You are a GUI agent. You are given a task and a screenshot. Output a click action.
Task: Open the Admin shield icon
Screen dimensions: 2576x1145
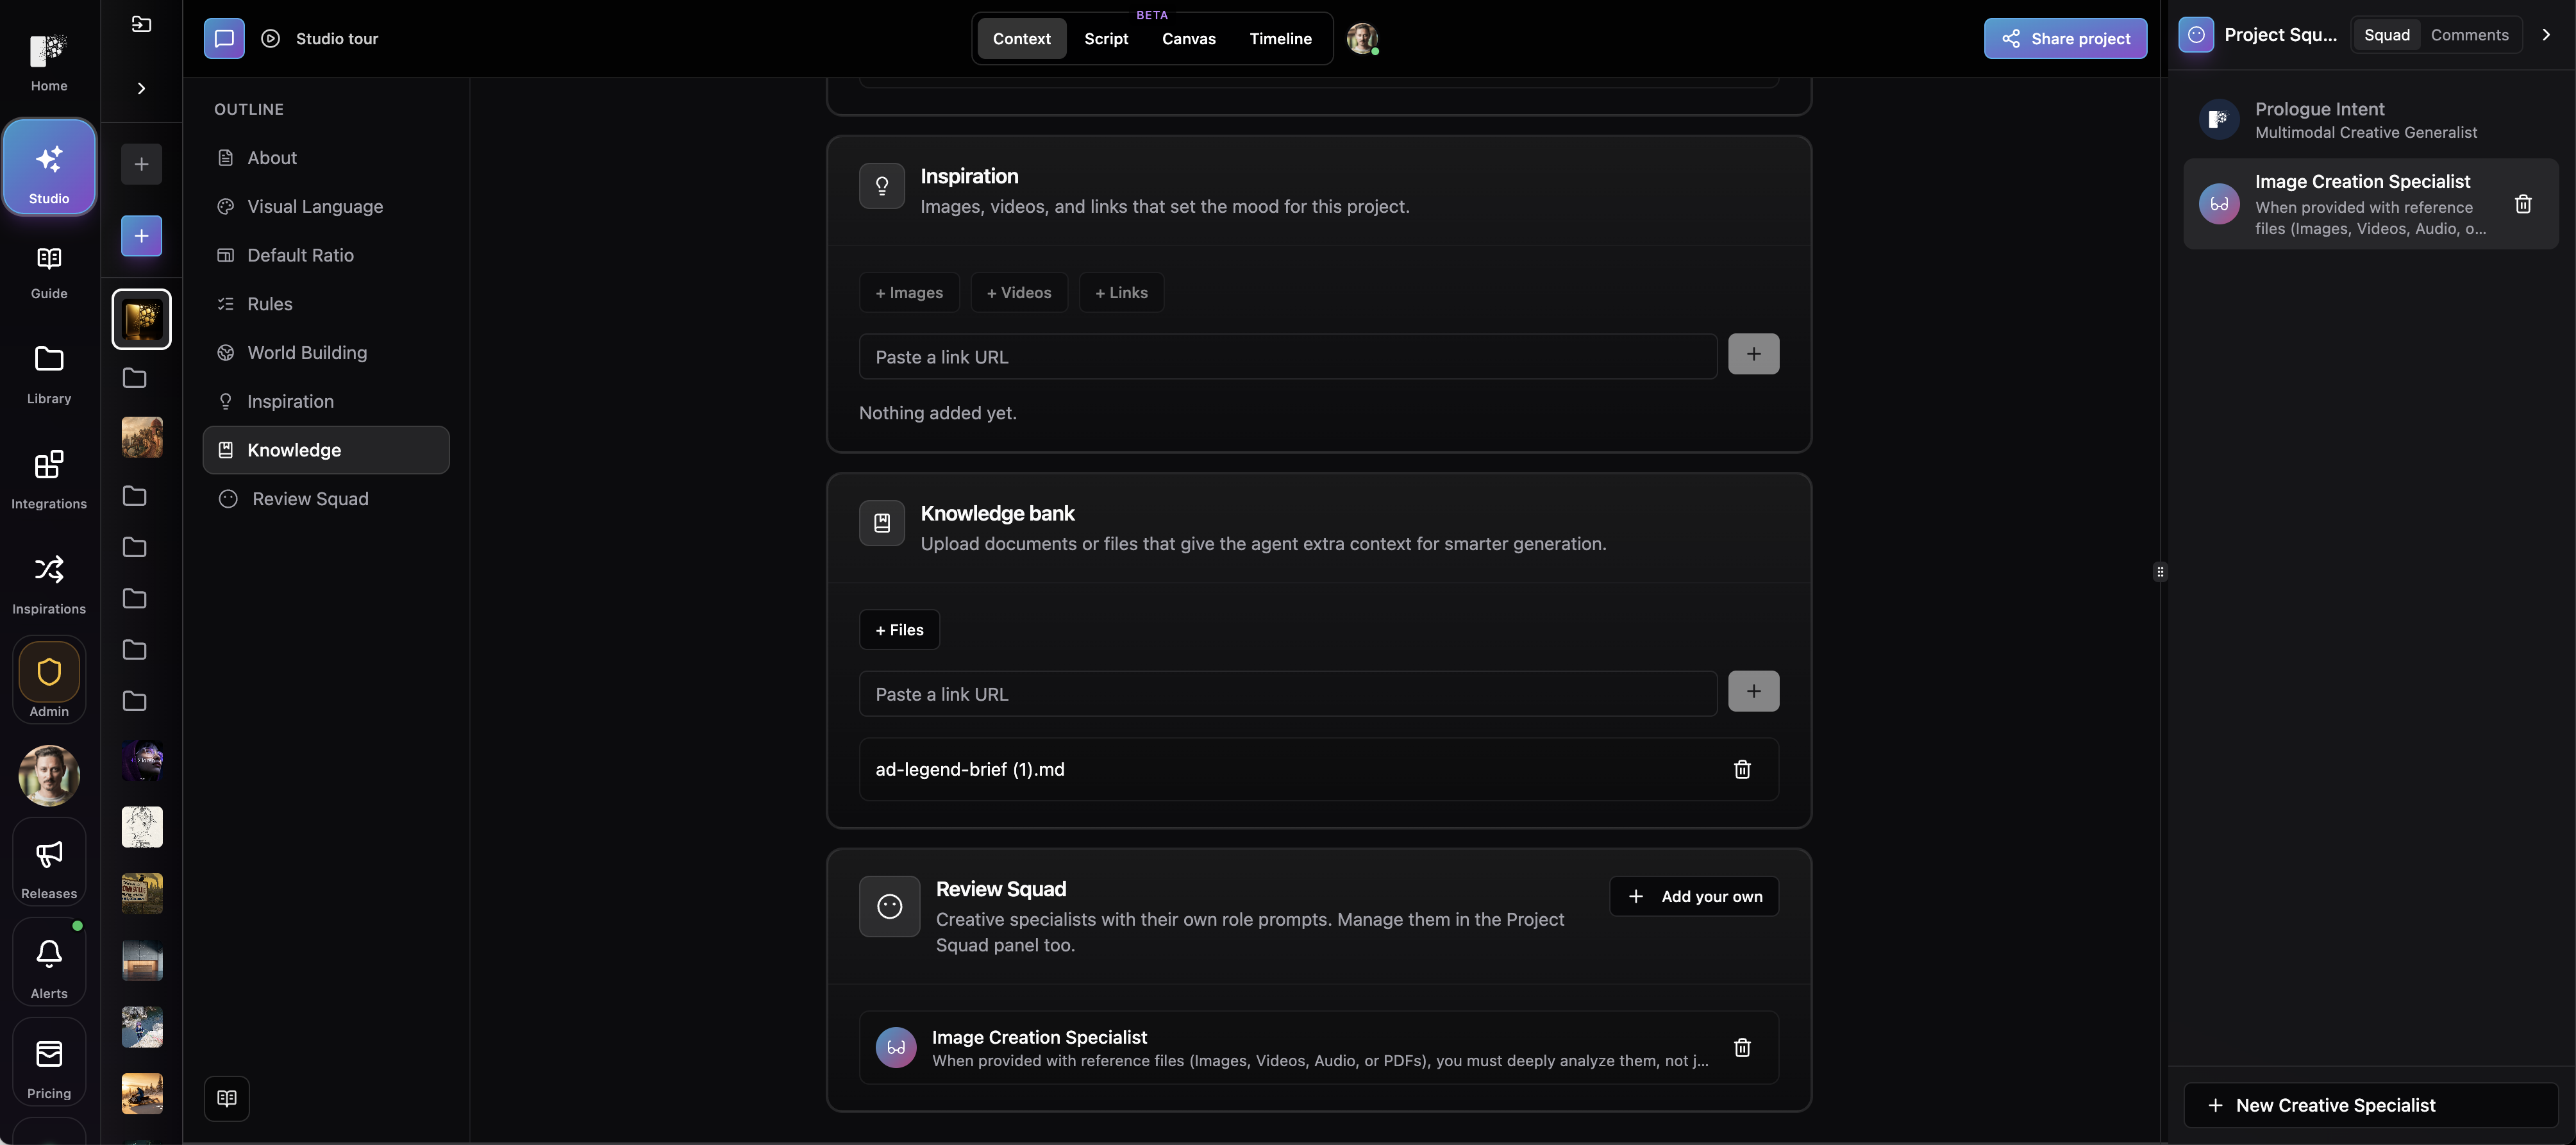click(48, 672)
